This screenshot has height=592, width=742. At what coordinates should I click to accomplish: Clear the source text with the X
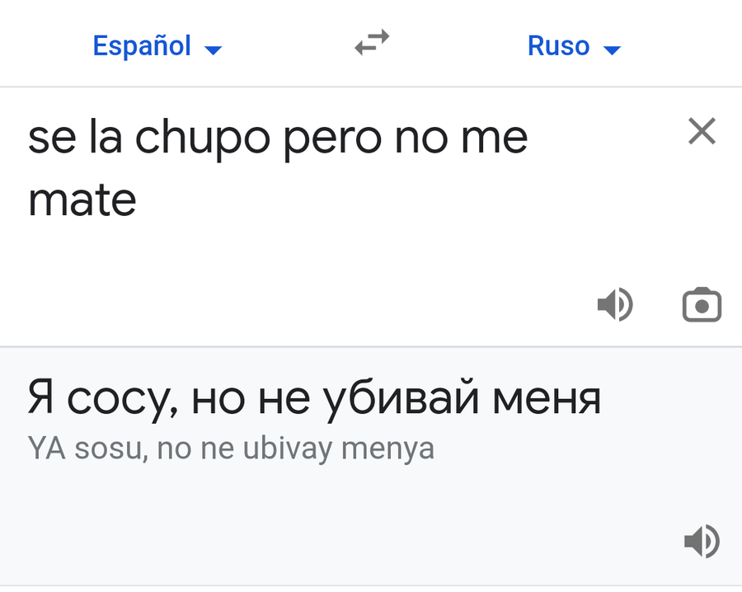[702, 131]
